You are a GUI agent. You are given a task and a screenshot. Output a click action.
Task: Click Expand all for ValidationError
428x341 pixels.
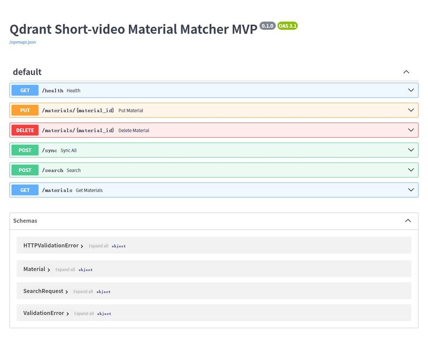[x=84, y=313]
